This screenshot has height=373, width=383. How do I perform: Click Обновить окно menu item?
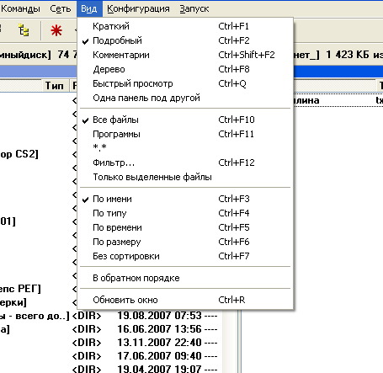coord(185,300)
